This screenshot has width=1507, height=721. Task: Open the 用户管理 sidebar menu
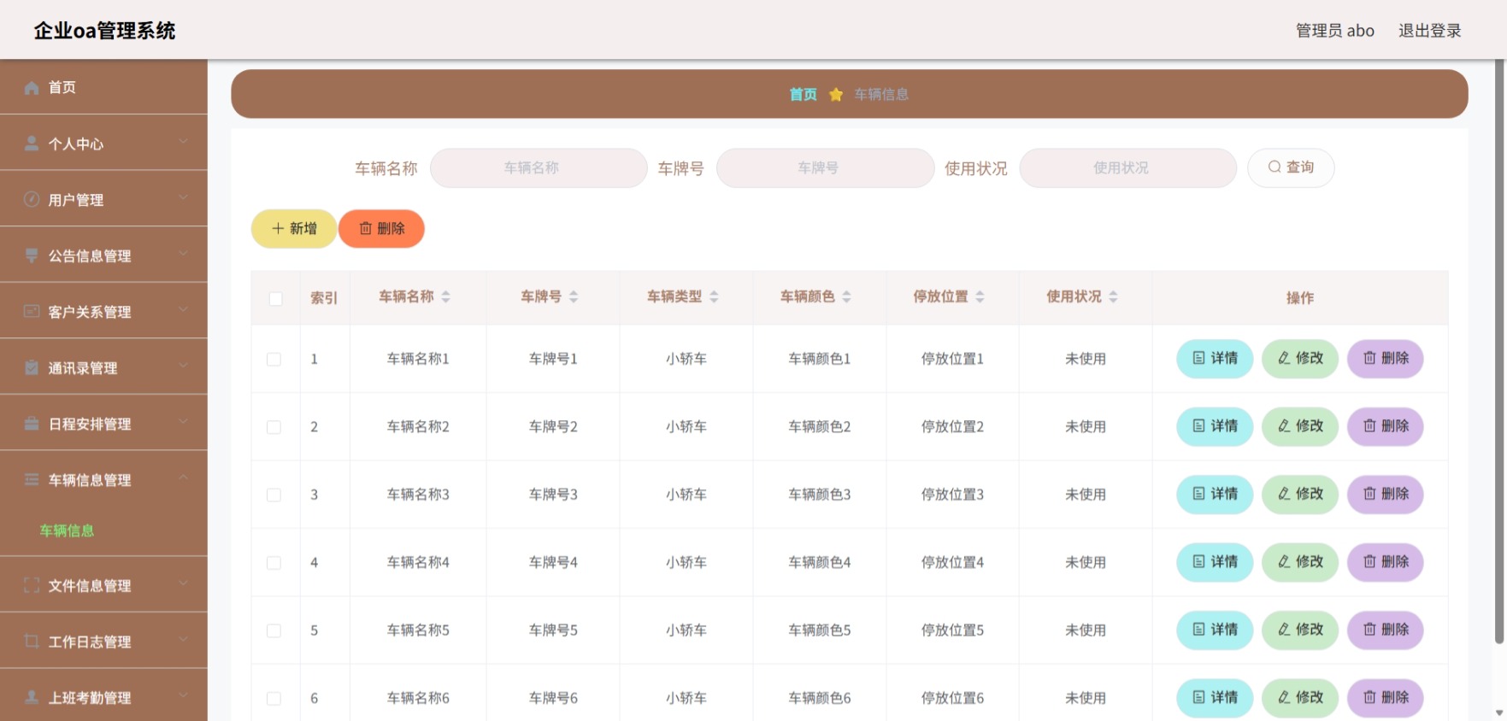coord(103,199)
